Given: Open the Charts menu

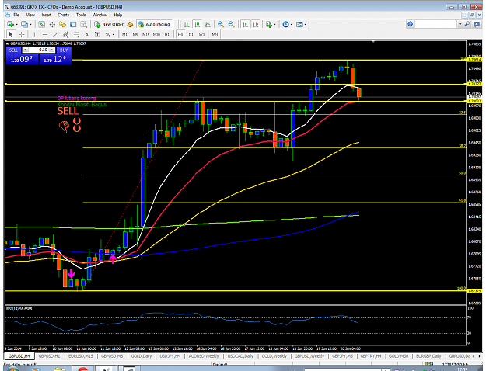Looking at the screenshot, I should [63, 15].
